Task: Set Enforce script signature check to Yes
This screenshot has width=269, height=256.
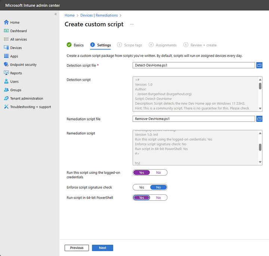Action: tap(142, 187)
